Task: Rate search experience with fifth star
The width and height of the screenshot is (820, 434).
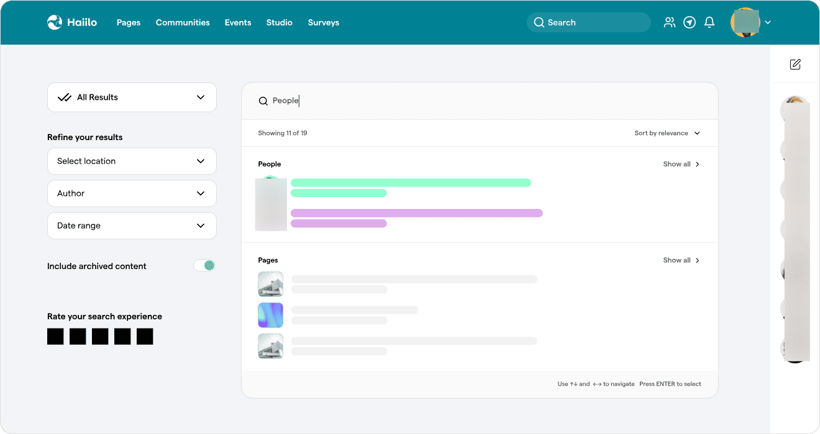Action: pos(145,337)
